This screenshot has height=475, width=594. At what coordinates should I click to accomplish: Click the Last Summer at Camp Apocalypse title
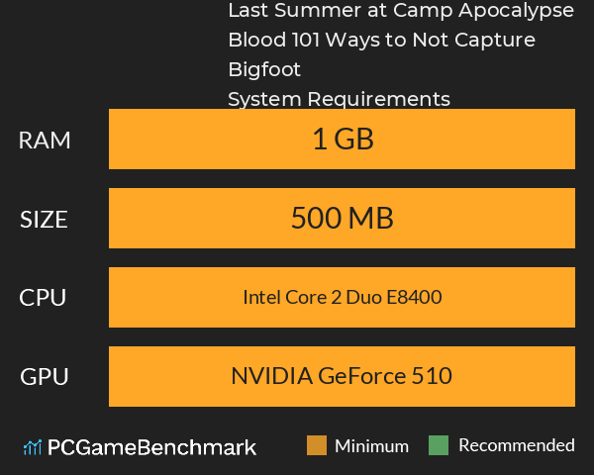[401, 10]
